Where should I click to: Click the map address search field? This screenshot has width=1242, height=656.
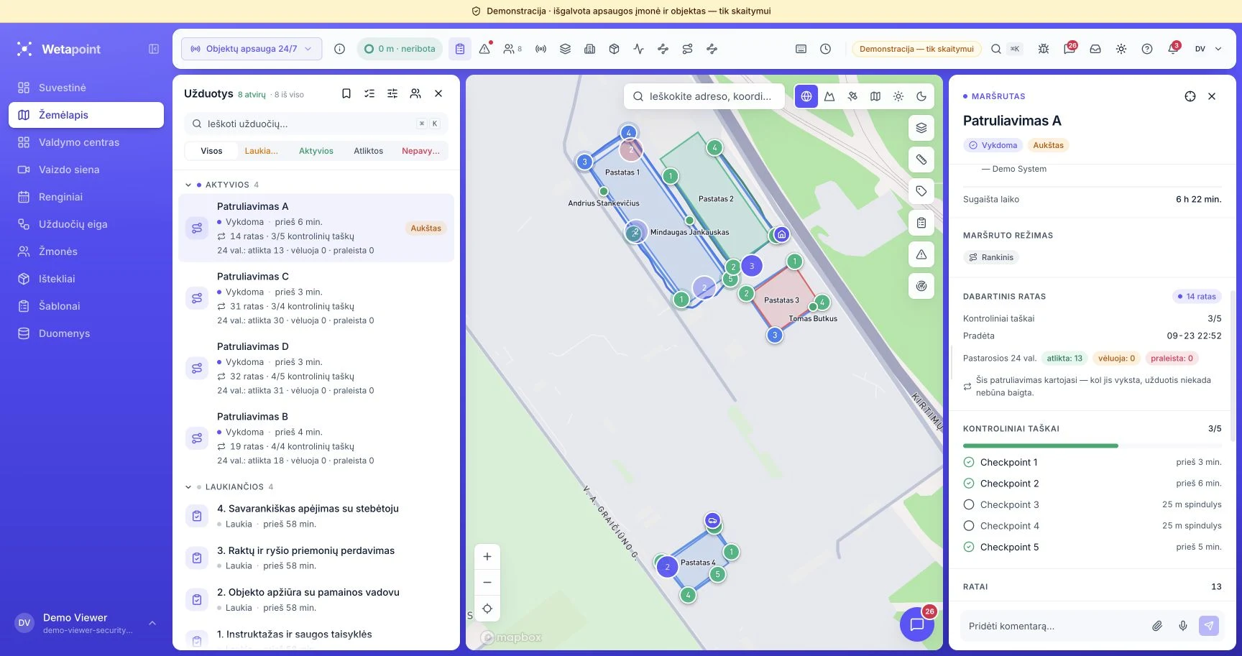704,96
